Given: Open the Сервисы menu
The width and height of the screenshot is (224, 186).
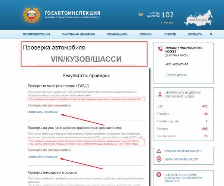Looking at the screenshot, I should click(x=146, y=34).
